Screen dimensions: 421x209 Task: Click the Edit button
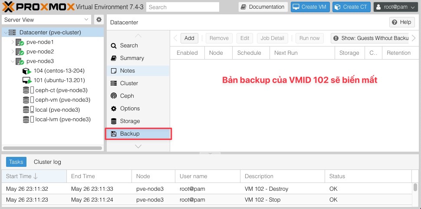245,38
